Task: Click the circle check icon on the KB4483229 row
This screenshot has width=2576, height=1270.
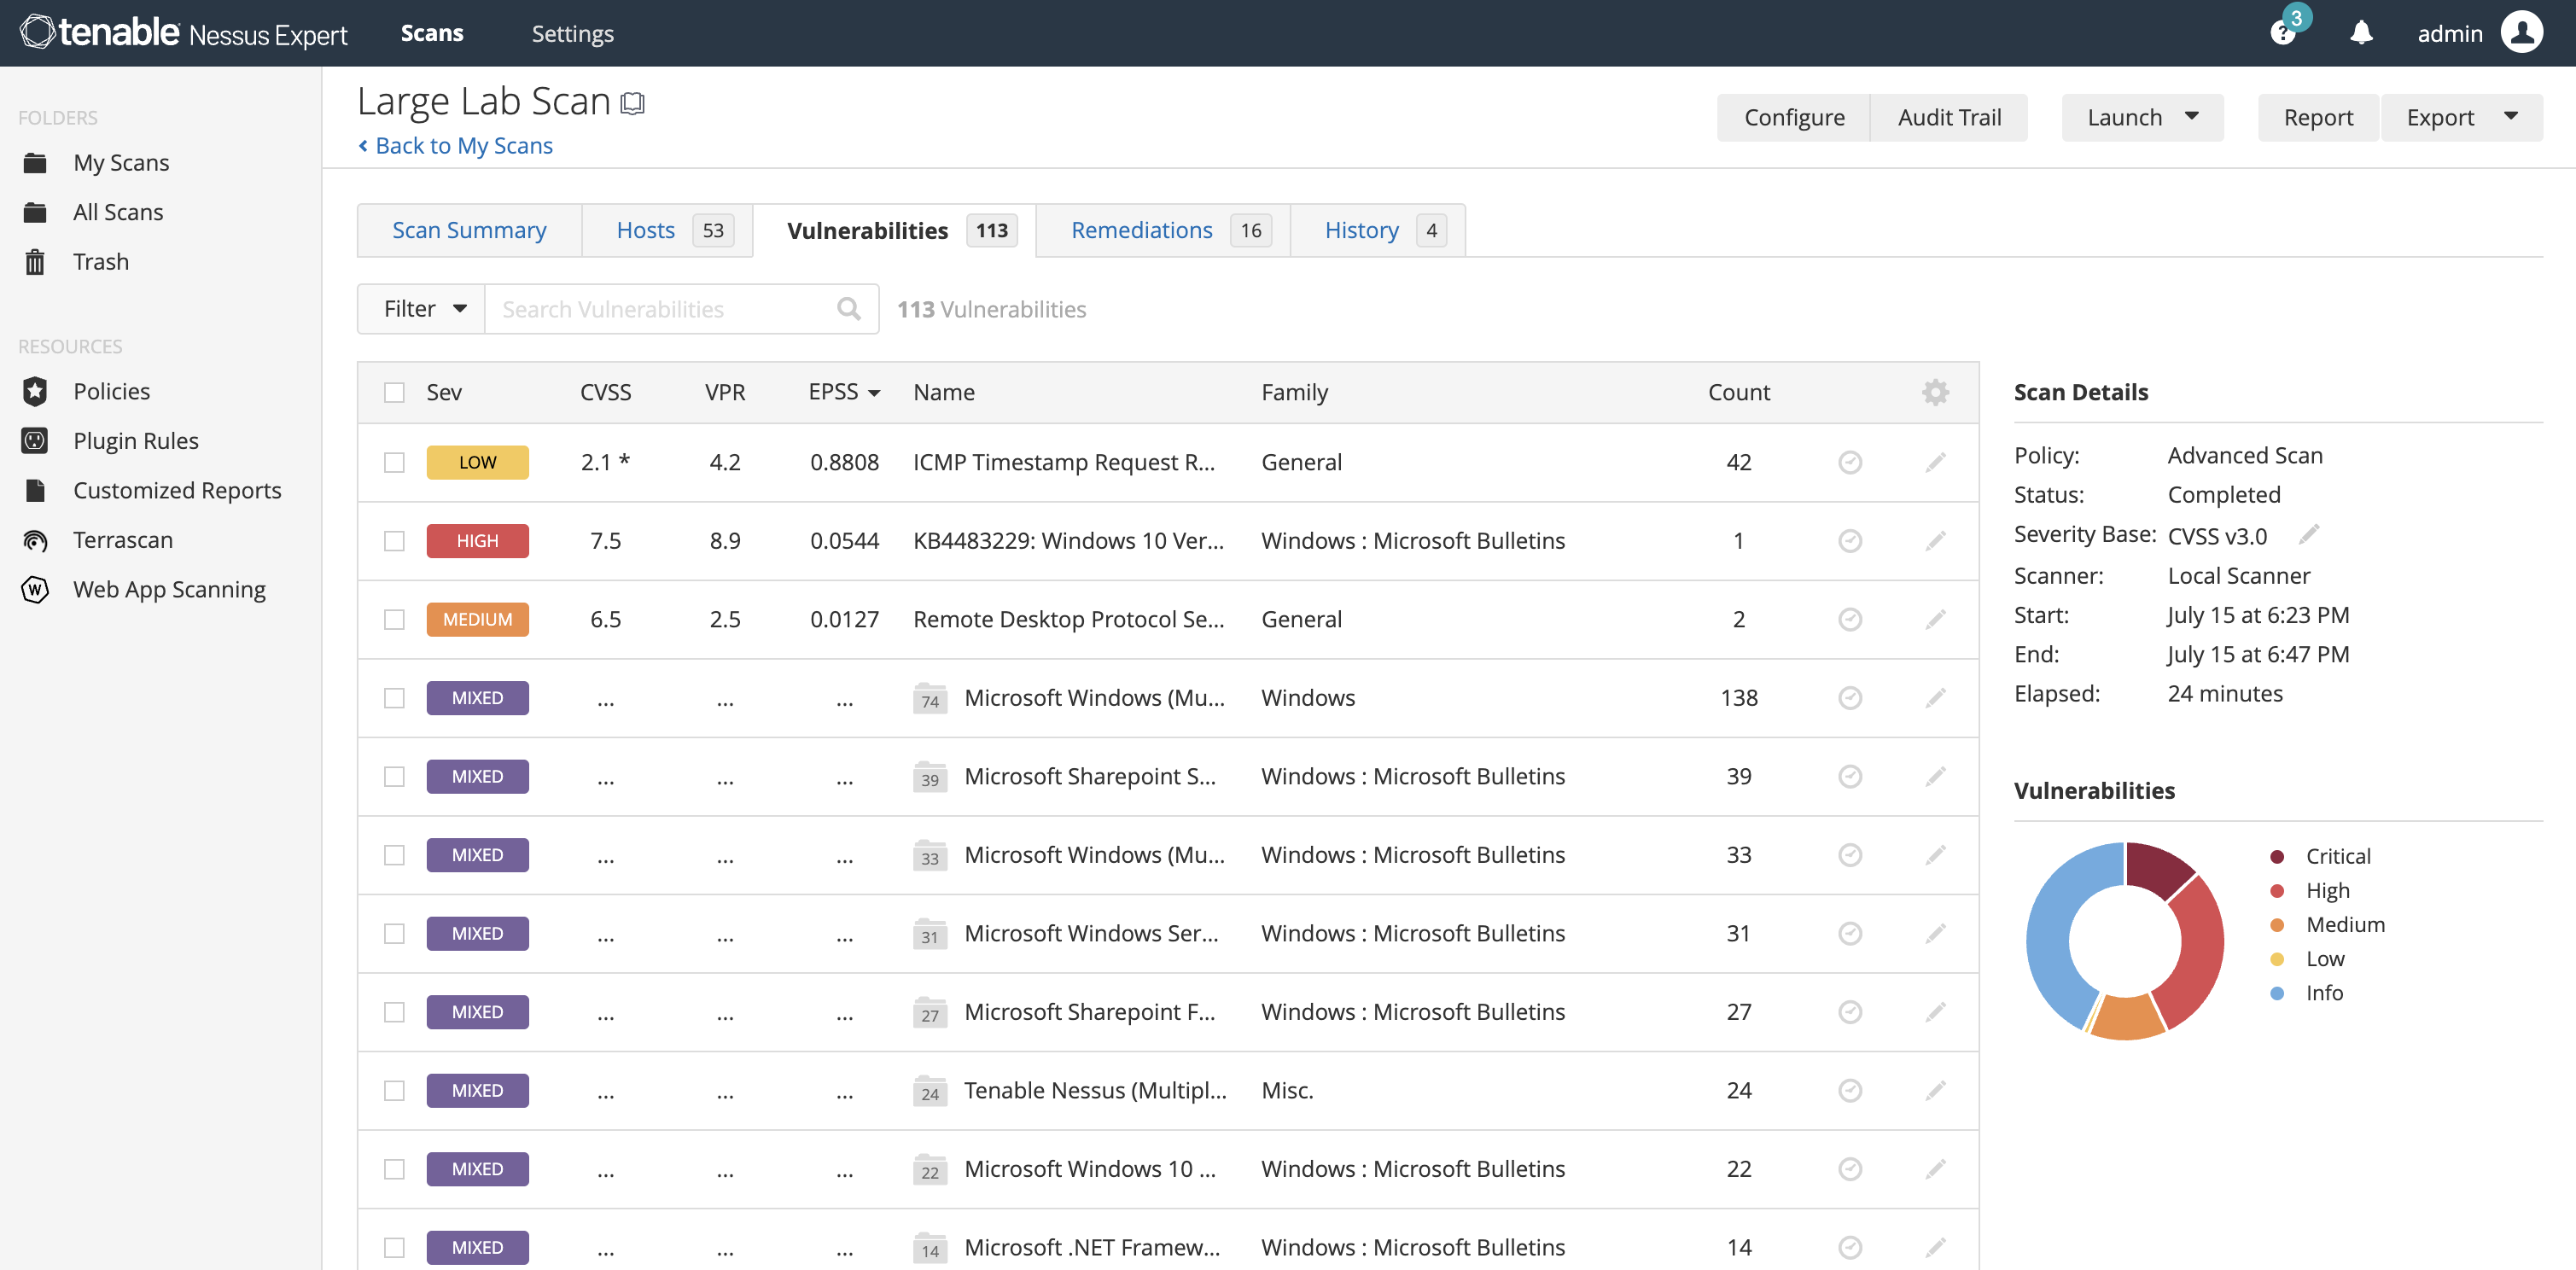Action: [x=1850, y=541]
